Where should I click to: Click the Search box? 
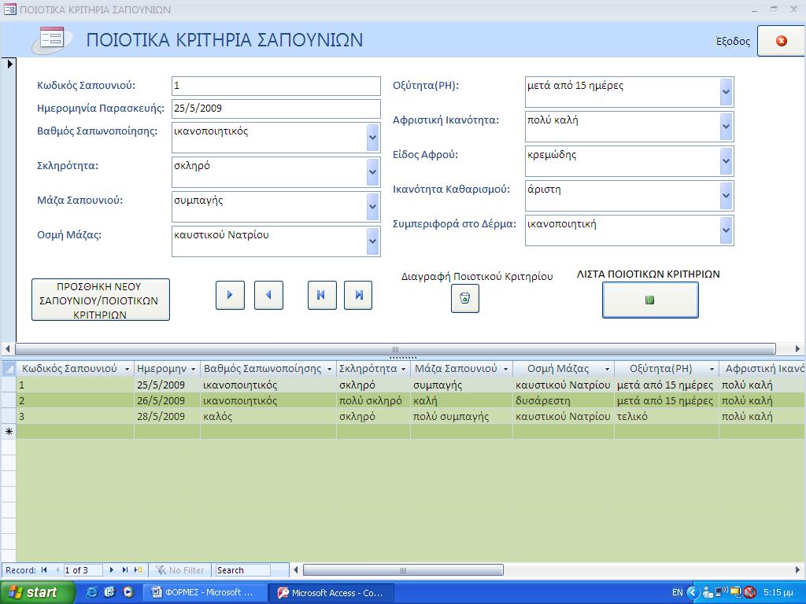tap(242, 570)
